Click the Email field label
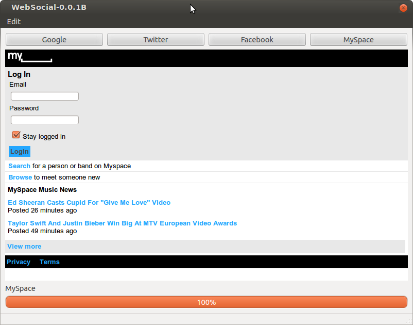Screen dimensions: 413x325 pyautogui.click(x=18, y=85)
